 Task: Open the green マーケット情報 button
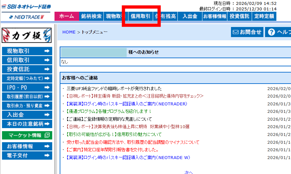(27, 135)
